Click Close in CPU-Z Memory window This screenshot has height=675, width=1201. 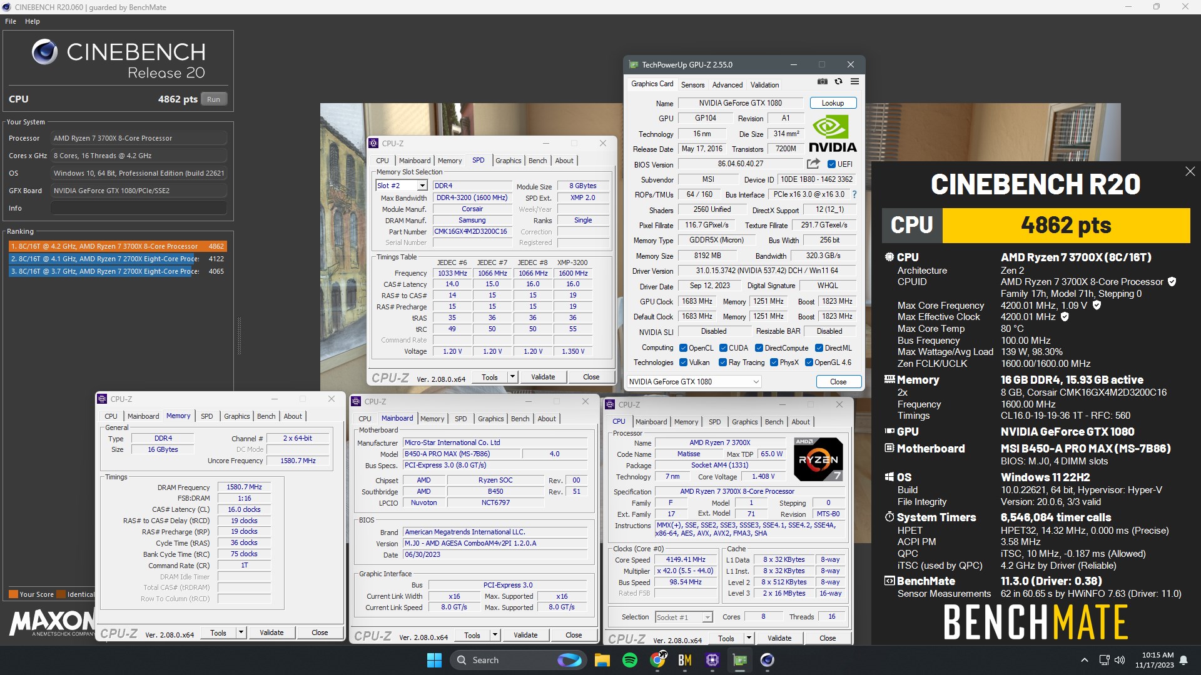[x=320, y=632]
